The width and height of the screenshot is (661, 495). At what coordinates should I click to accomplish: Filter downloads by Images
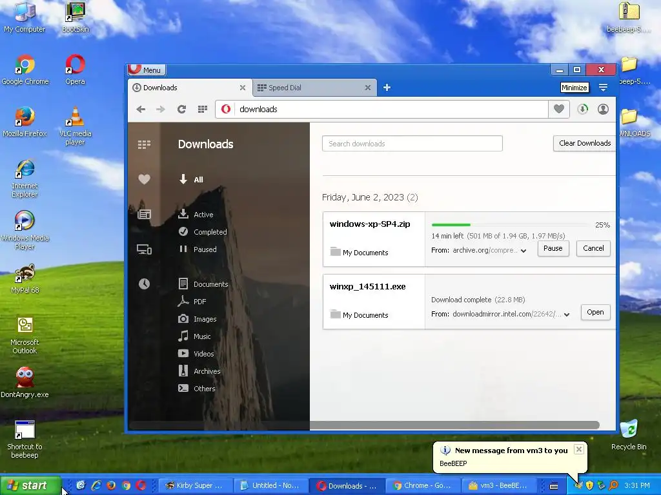click(x=198, y=319)
